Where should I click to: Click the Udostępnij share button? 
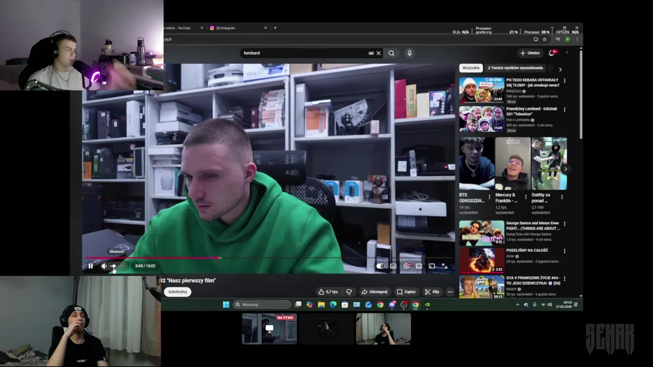click(374, 292)
